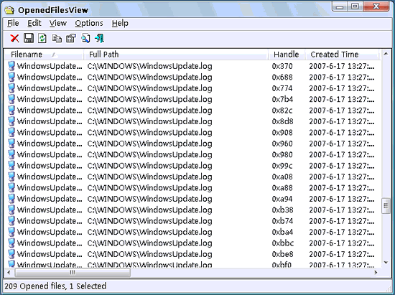Image resolution: width=395 pixels, height=295 pixels.
Task: Select the row with handle 0x8d8
Action: point(193,121)
